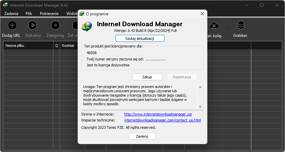
Task: Open the Grabber tool icon
Action: 240,25
